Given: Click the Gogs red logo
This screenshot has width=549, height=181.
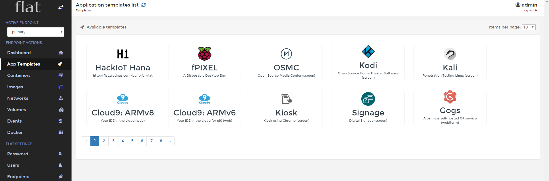Looking at the screenshot, I should pyautogui.click(x=450, y=97).
